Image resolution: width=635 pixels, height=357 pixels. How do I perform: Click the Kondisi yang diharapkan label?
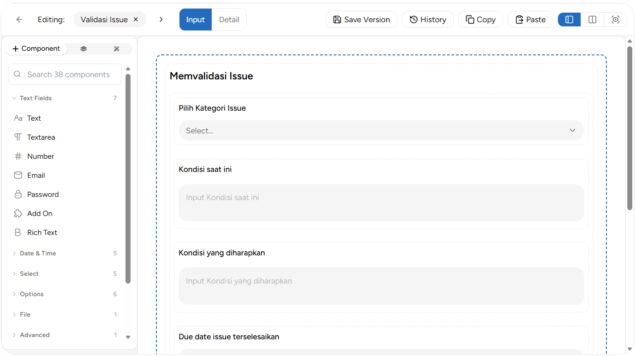coord(222,253)
